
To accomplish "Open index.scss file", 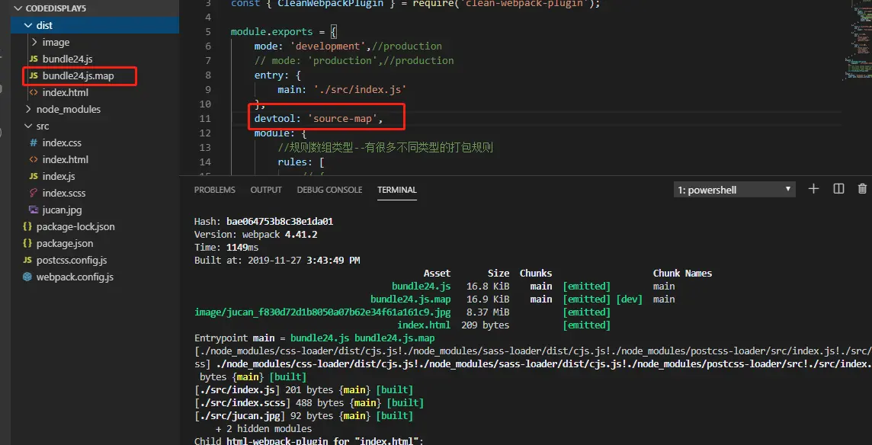I will pos(64,193).
